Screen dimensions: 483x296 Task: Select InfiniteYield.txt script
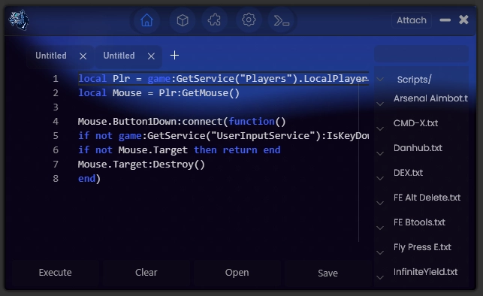pyautogui.click(x=425, y=272)
